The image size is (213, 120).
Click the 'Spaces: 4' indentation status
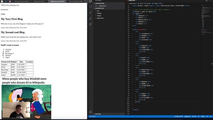click(187, 116)
